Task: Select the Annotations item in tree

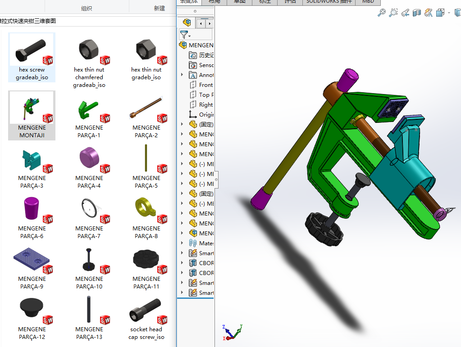Action: [x=201, y=75]
